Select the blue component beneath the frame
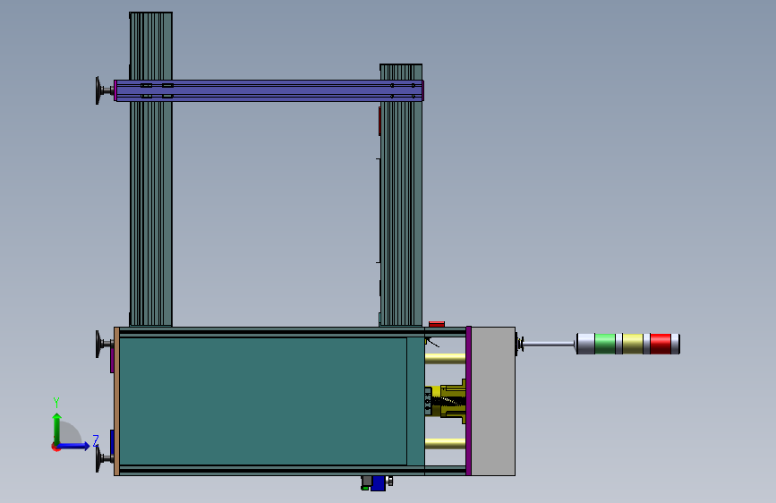This screenshot has width=776, height=503. coord(378,483)
